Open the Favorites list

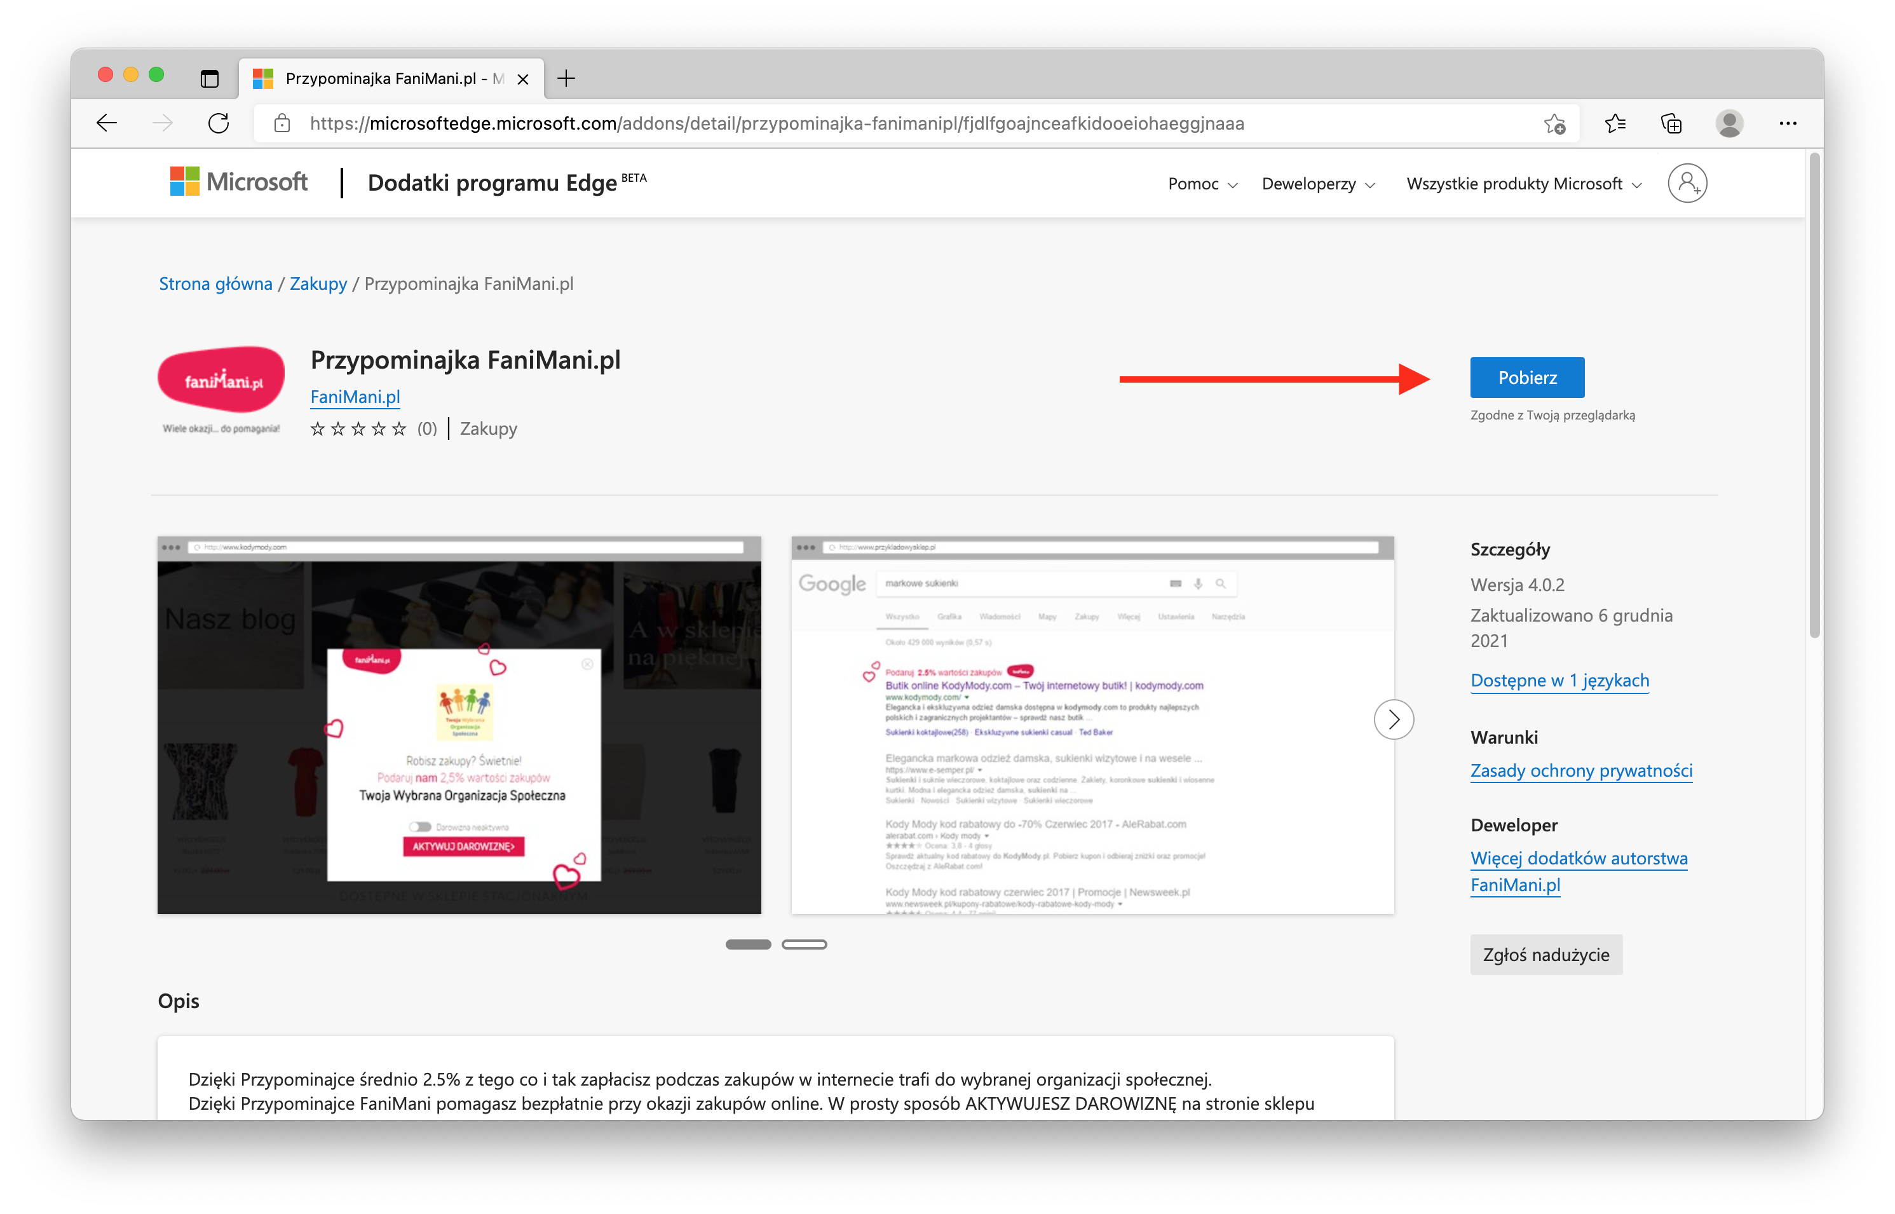pyautogui.click(x=1615, y=123)
